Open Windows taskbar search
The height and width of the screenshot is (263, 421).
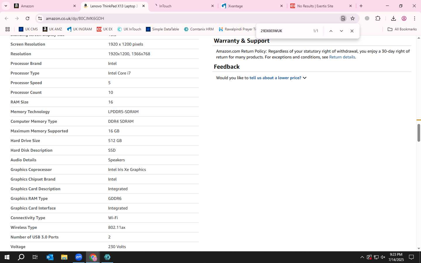(x=21, y=257)
